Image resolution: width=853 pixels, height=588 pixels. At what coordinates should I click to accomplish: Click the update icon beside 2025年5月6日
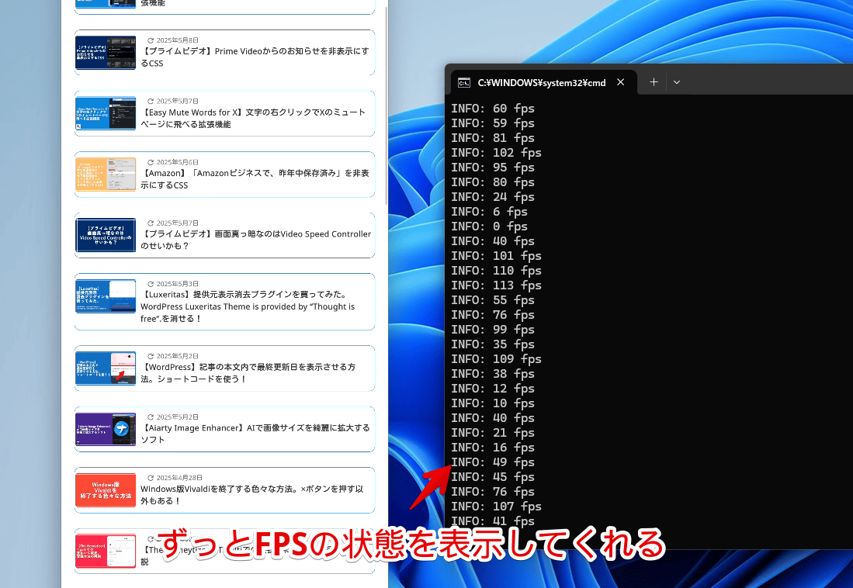[150, 162]
